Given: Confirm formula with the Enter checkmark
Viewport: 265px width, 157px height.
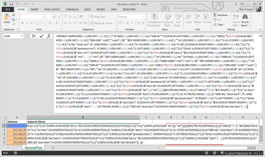Looking at the screenshot, I should 41,36.
